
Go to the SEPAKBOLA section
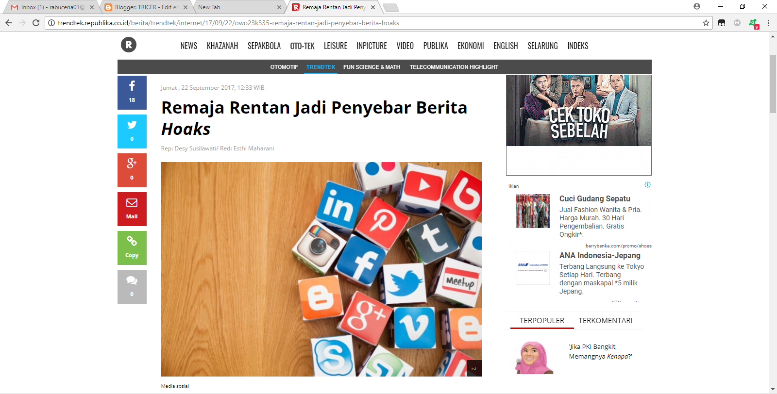tap(264, 46)
